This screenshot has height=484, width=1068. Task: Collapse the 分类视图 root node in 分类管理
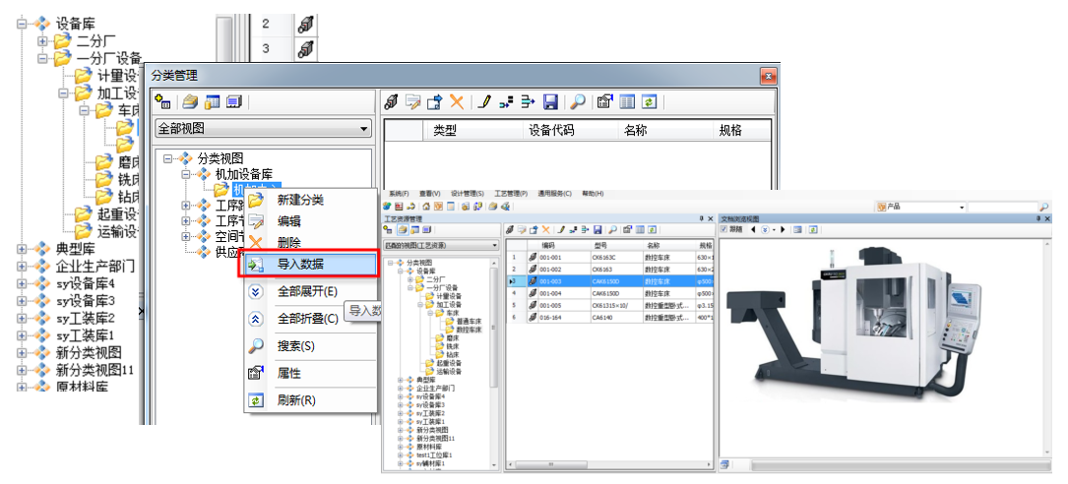tap(168, 158)
